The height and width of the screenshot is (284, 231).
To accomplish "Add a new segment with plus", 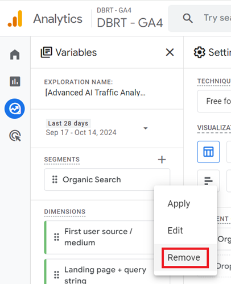I will 162,160.
